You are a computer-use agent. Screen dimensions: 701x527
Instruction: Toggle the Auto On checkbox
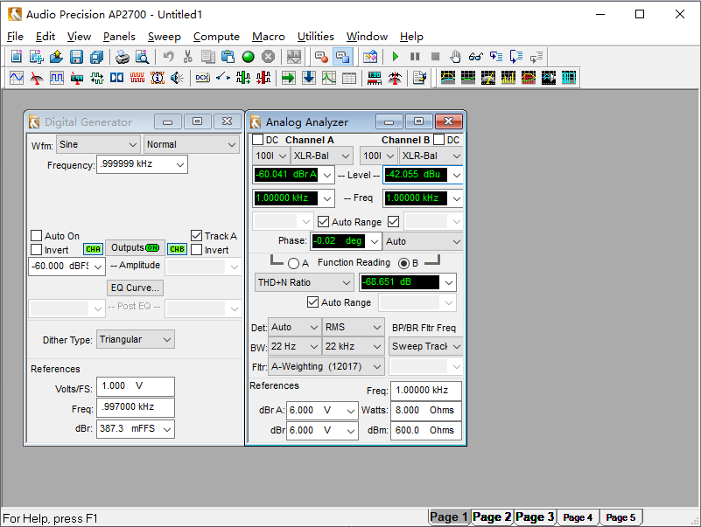[36, 236]
